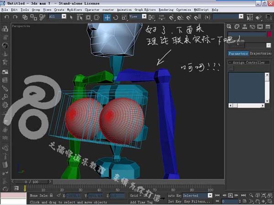Open the Motion command panel tab

tap(253, 26)
